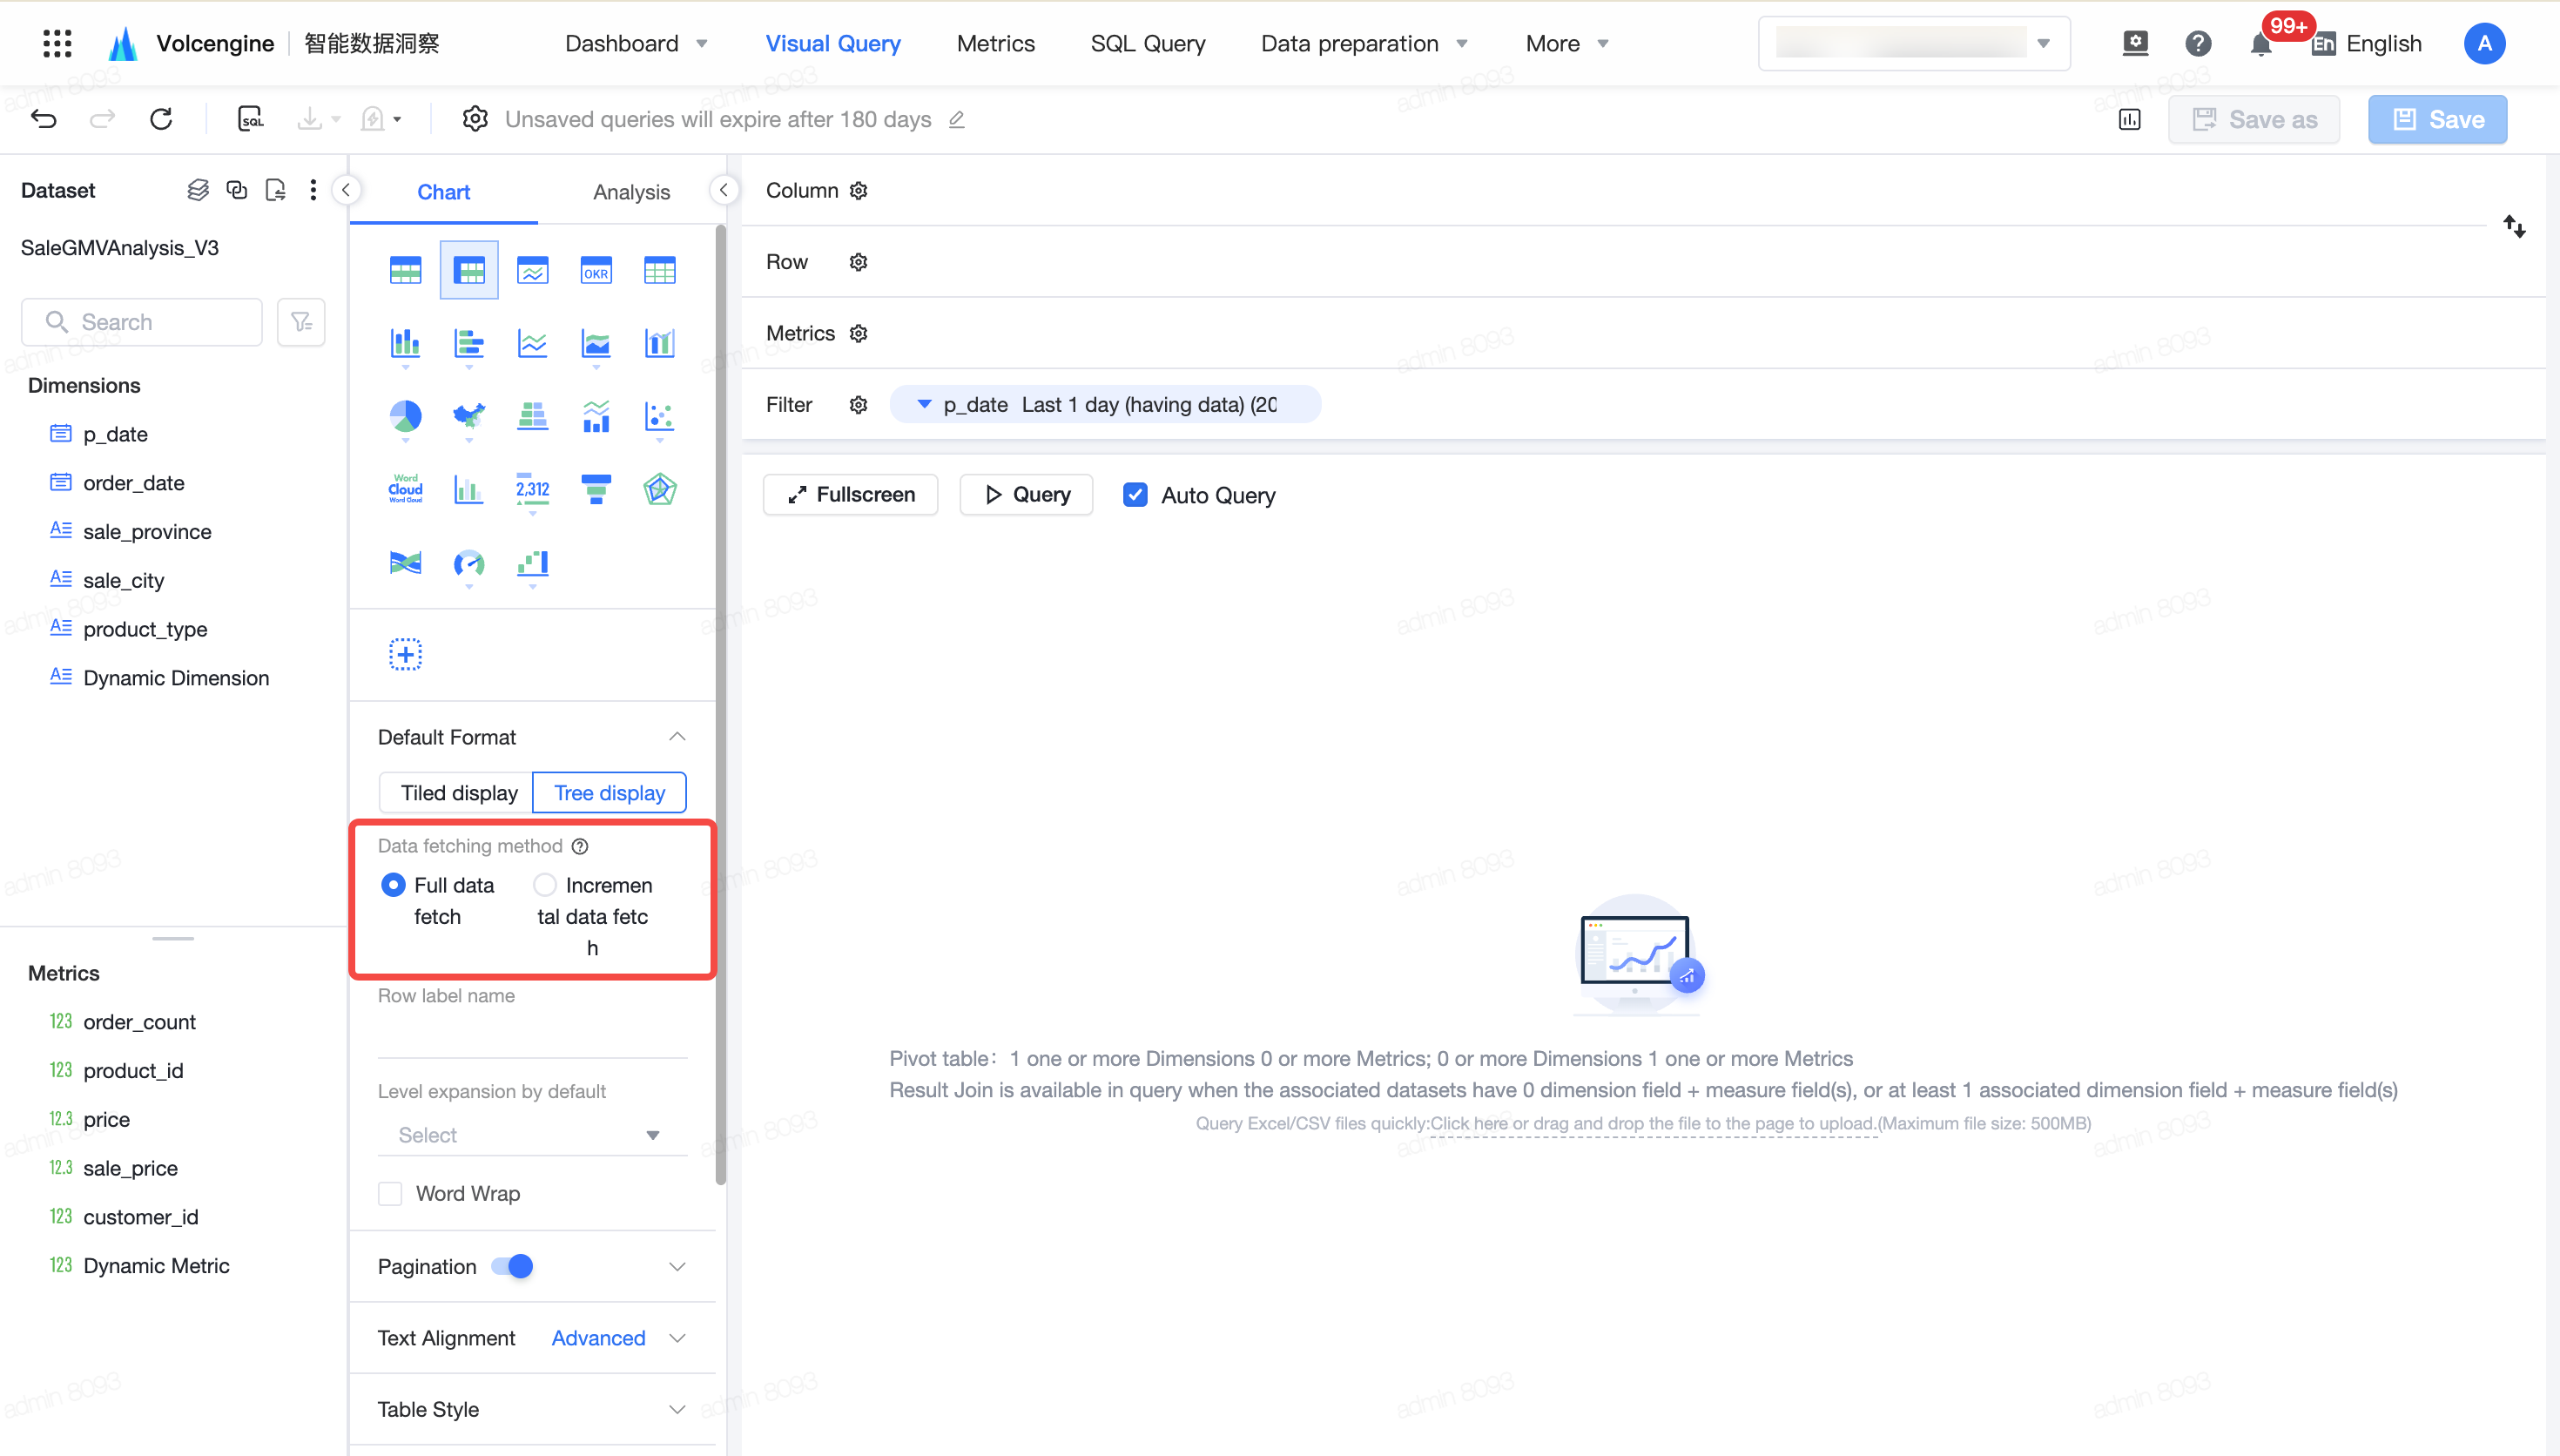Pick the OKR table chart icon

[x=596, y=270]
